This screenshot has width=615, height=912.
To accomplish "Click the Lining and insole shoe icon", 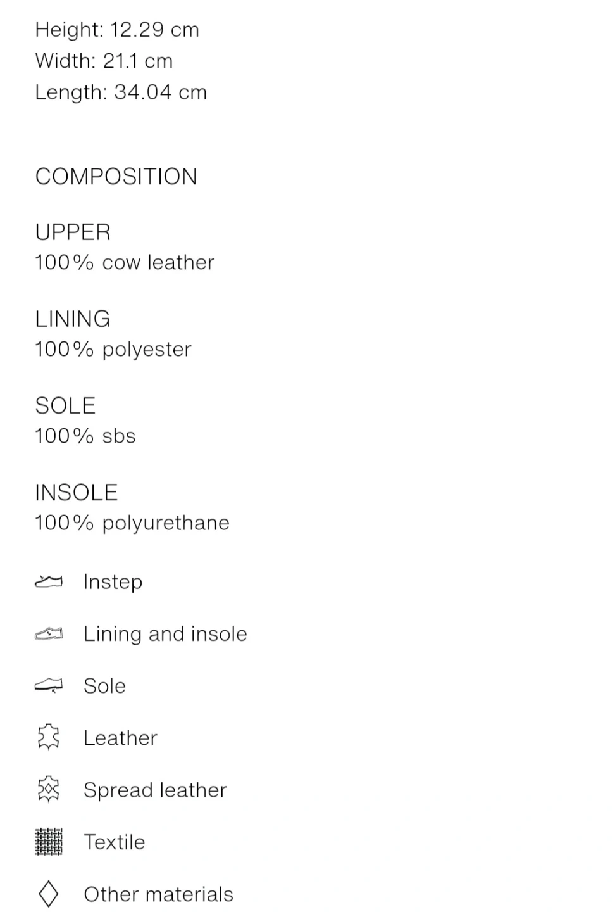I will [x=49, y=633].
